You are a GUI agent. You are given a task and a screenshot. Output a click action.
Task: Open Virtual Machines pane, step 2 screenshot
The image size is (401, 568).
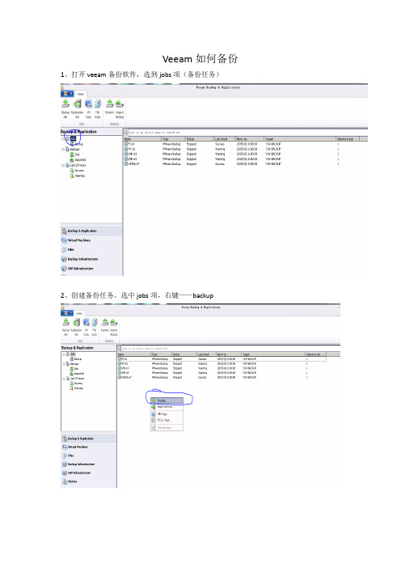coord(89,447)
